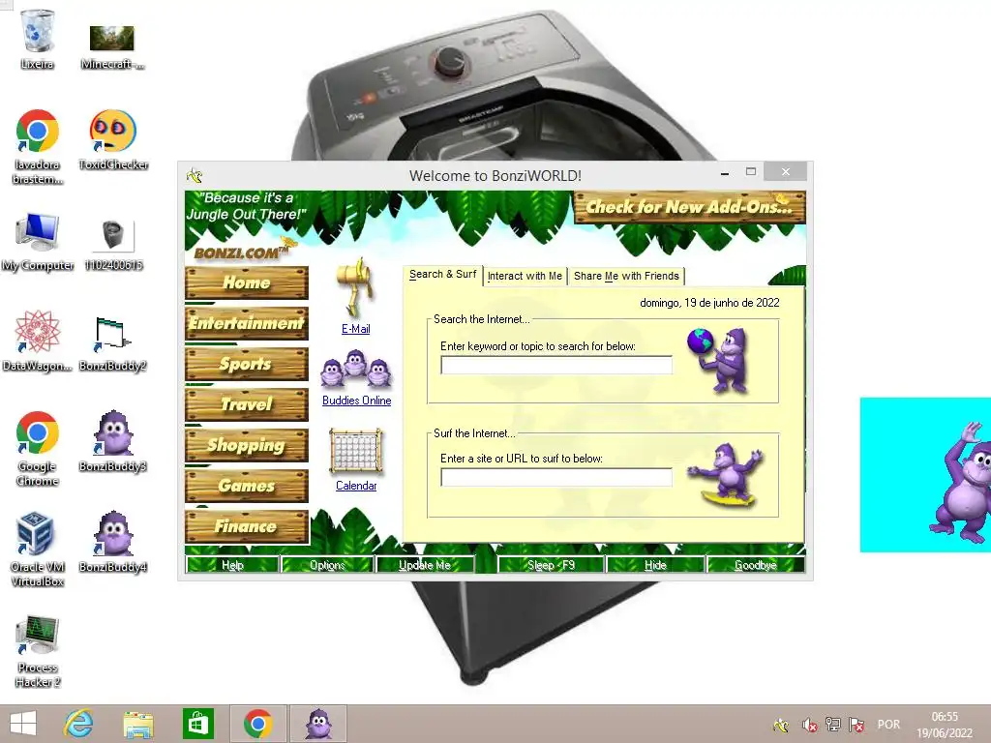Click the Sleep - F9 button
Screen dimensions: 991x743
[x=551, y=565]
